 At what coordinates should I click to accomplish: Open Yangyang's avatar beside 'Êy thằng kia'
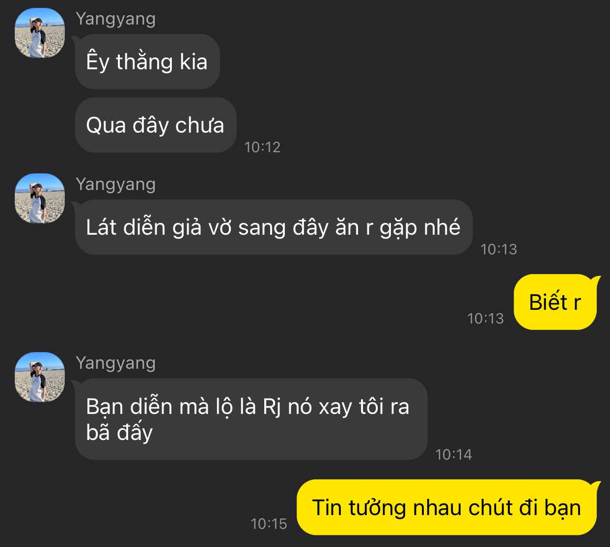40,33
